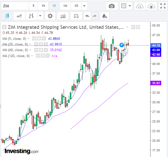Click the 50.00 price axis label

click(x=156, y=25)
